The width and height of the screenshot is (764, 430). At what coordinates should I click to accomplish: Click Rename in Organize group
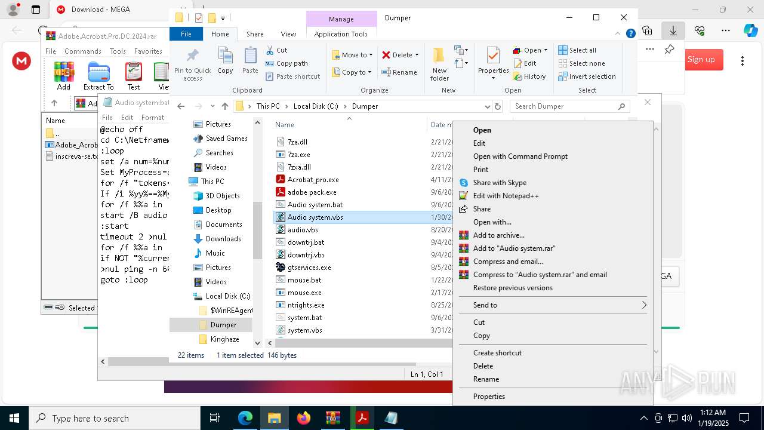point(399,72)
